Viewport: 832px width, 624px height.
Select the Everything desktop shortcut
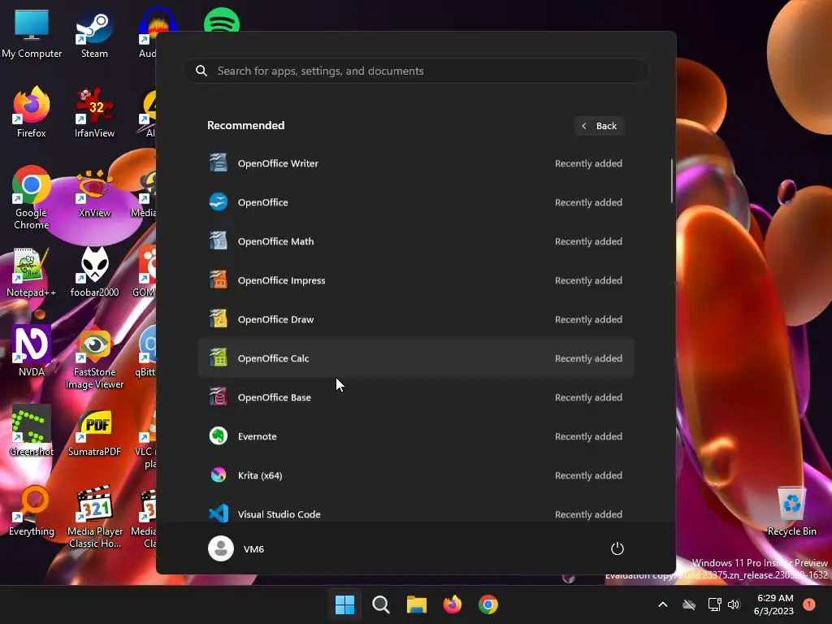coord(32,511)
